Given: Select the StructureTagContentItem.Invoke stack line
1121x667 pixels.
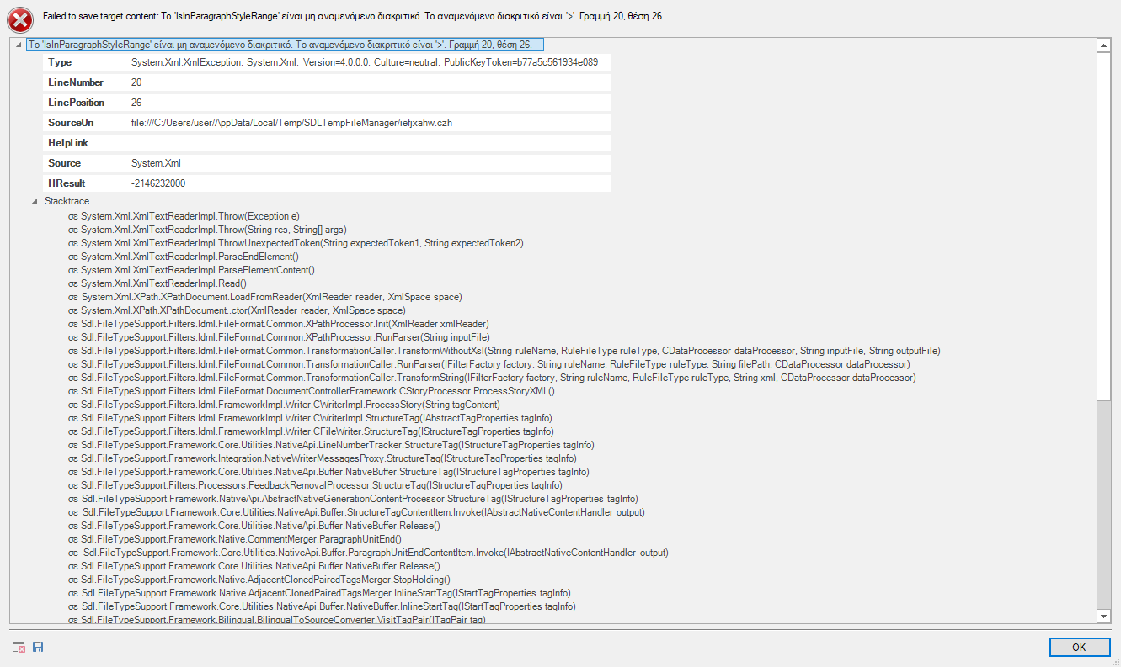Looking at the screenshot, I should pos(356,512).
